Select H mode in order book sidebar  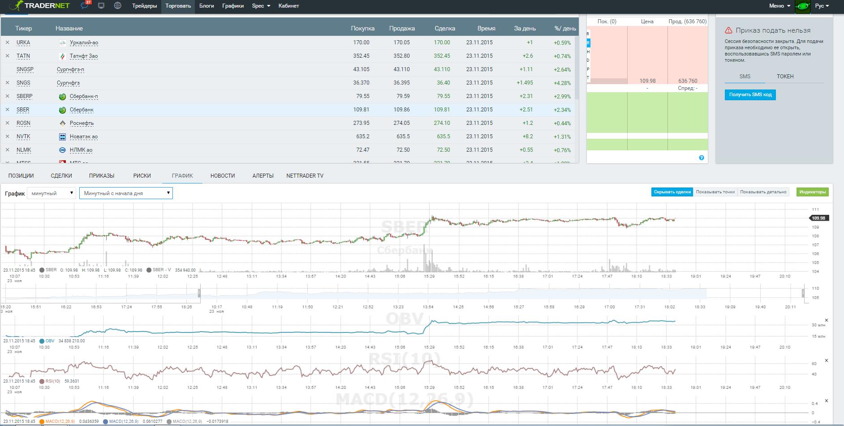pos(588,52)
